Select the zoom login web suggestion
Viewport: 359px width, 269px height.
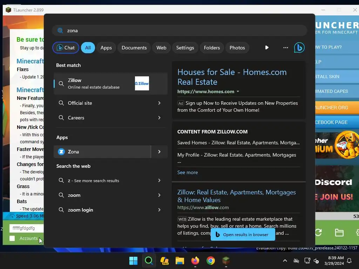coord(110,210)
